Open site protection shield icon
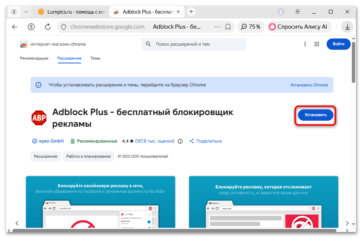The image size is (362, 238). coord(64,27)
